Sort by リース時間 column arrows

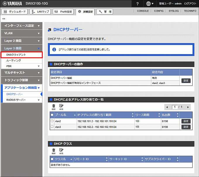pyautogui.click(x=159, y=115)
